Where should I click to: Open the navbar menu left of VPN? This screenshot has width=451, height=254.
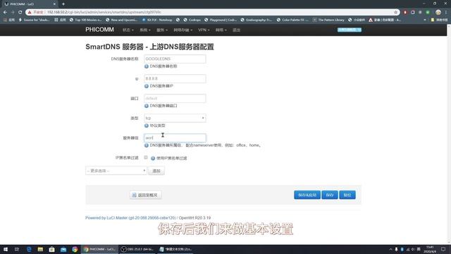coord(183,30)
